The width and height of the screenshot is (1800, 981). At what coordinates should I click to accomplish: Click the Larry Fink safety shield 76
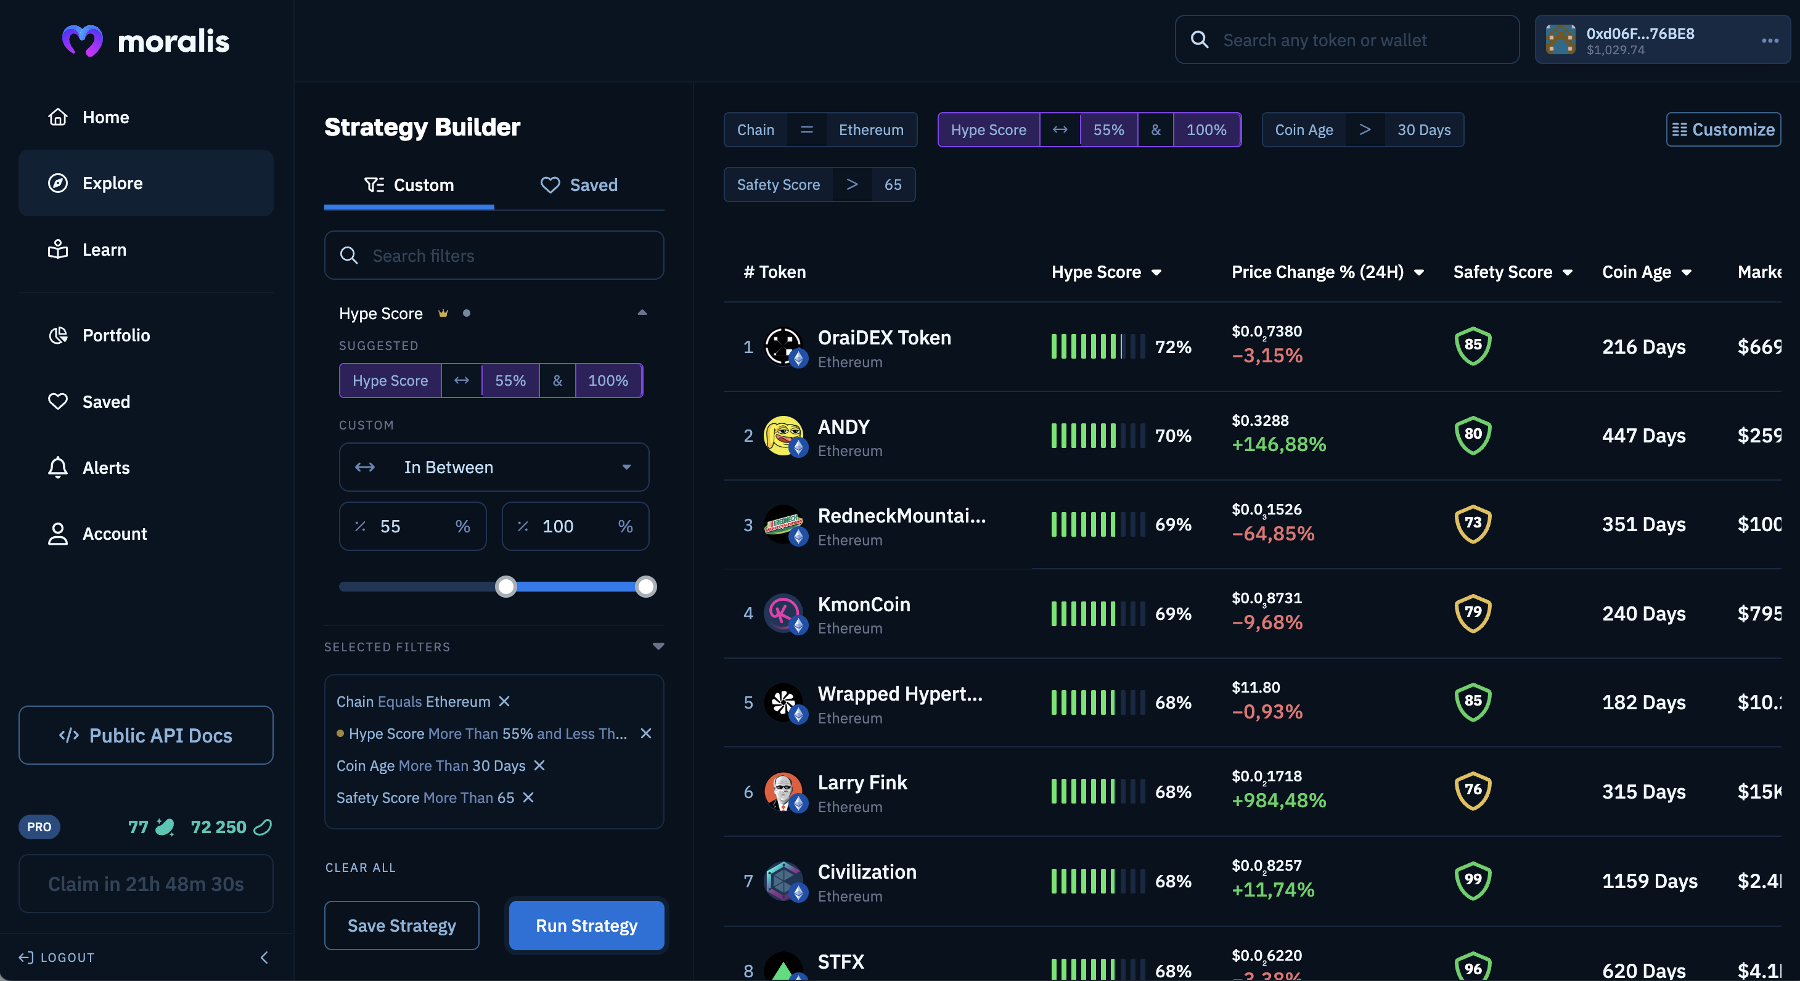[x=1473, y=790]
